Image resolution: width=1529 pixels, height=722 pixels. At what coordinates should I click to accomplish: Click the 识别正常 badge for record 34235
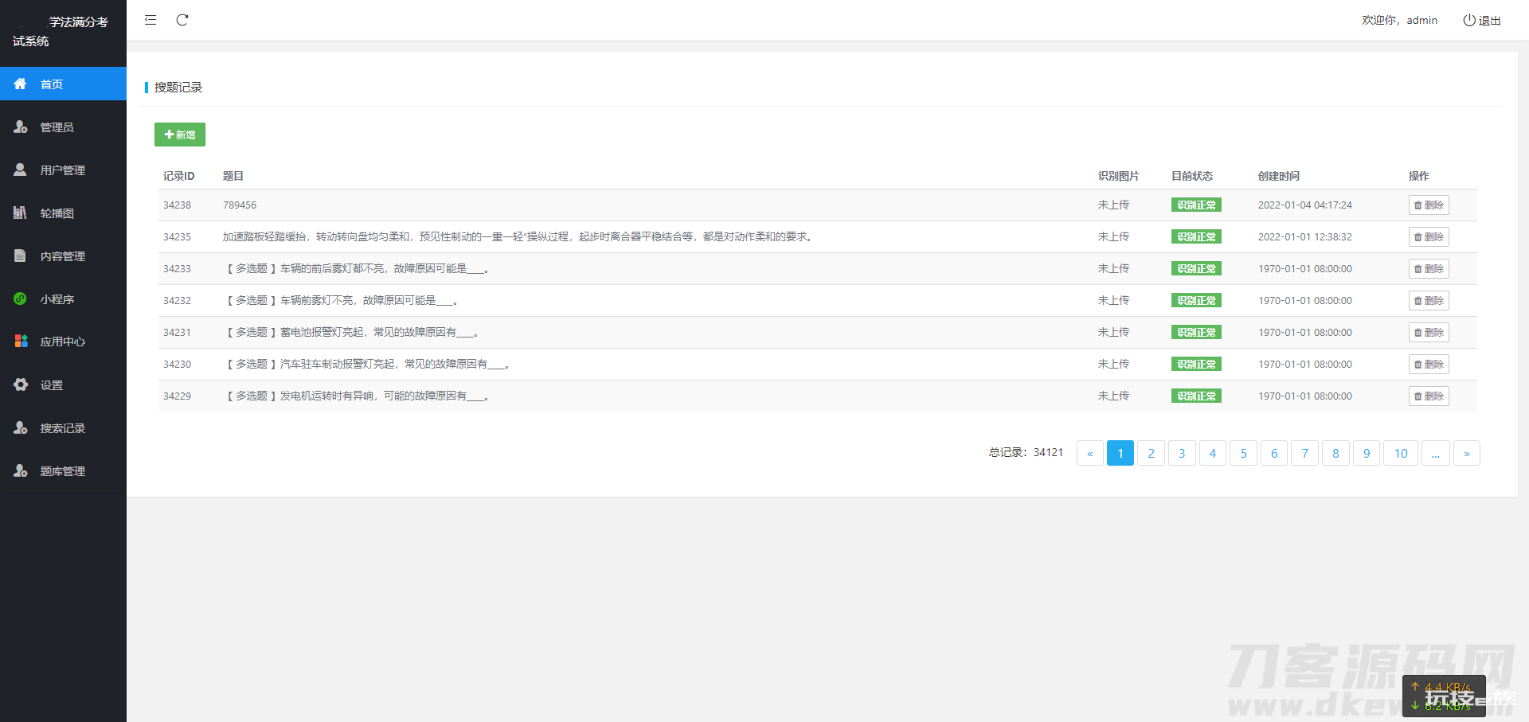1196,236
